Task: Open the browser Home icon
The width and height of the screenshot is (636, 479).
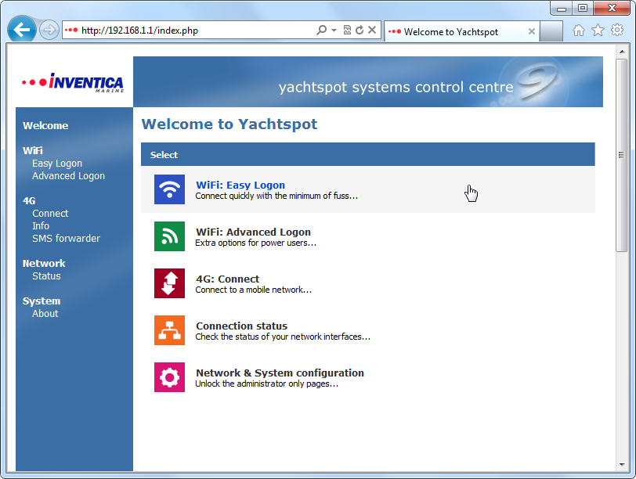Action: pos(579,30)
